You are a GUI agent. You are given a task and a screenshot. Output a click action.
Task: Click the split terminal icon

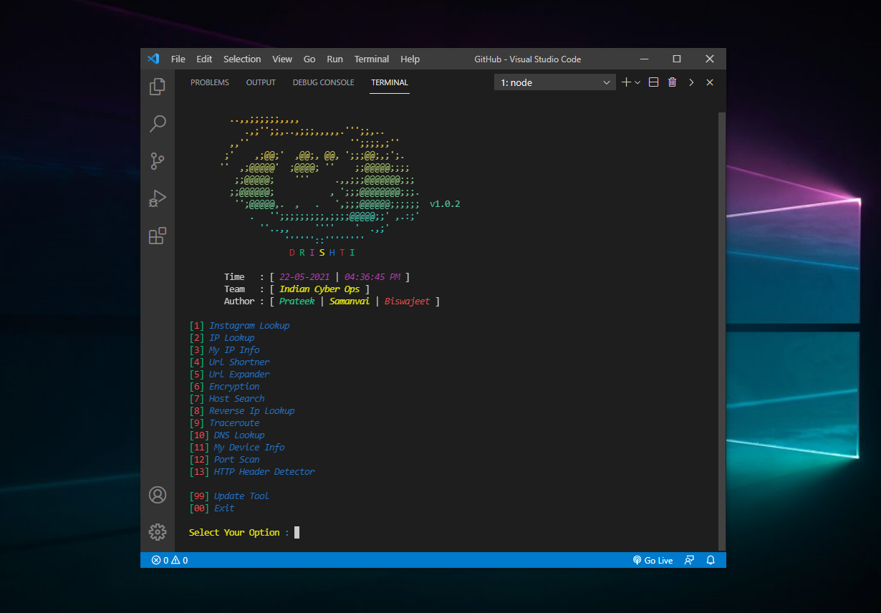point(653,82)
